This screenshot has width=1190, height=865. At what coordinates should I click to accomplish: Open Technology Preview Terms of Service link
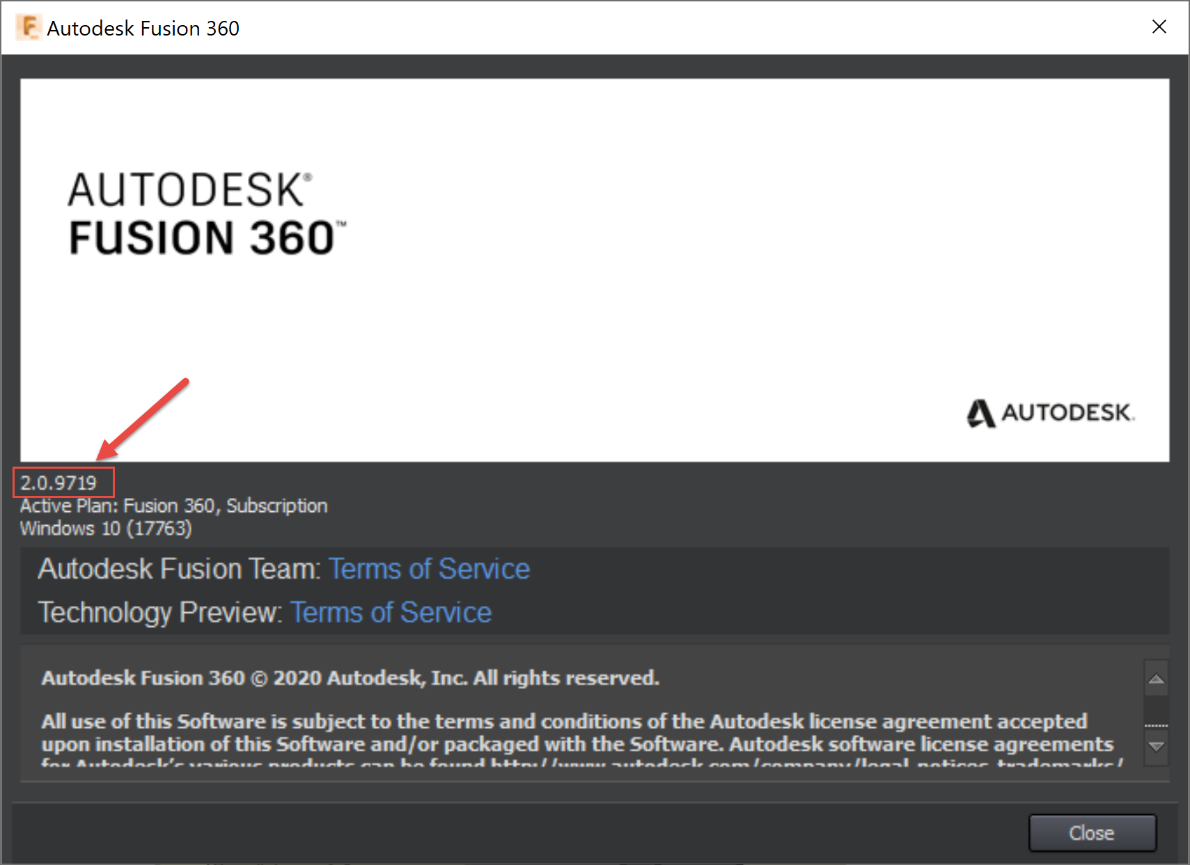[x=391, y=612]
